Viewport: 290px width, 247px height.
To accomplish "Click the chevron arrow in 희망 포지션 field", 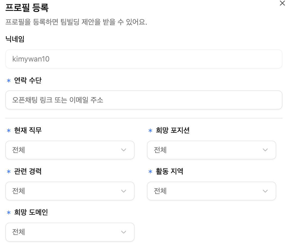I will [x=265, y=150].
